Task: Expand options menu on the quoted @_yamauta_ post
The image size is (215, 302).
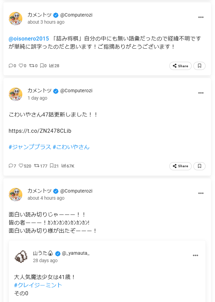Action: (x=195, y=255)
